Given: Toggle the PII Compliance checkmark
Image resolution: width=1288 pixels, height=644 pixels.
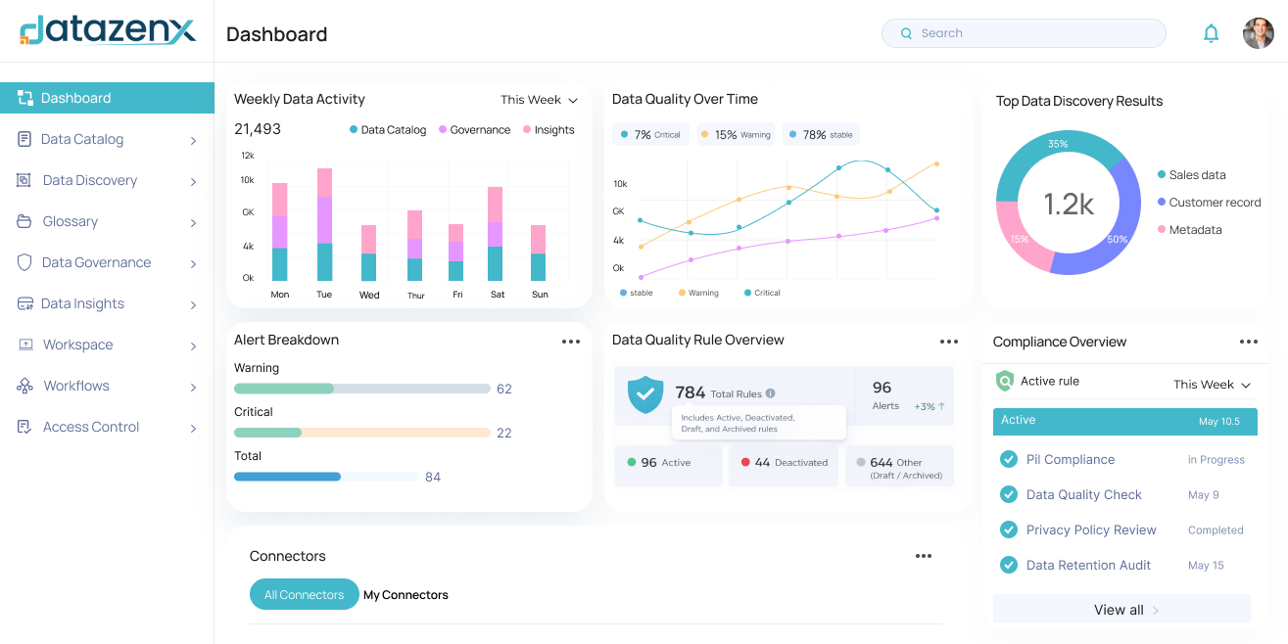Looking at the screenshot, I should [1008, 459].
